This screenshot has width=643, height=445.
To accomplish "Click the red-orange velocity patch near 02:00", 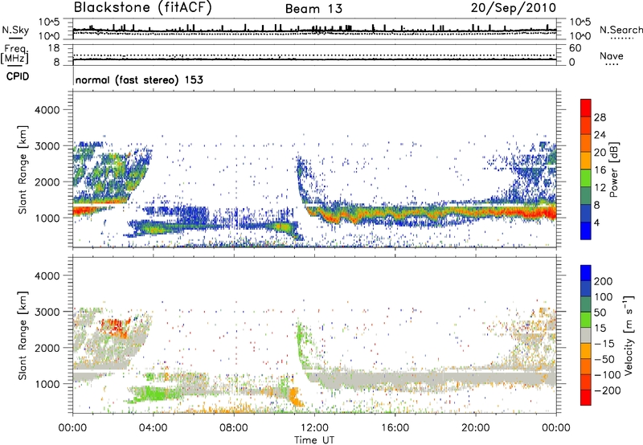I will coord(116,327).
